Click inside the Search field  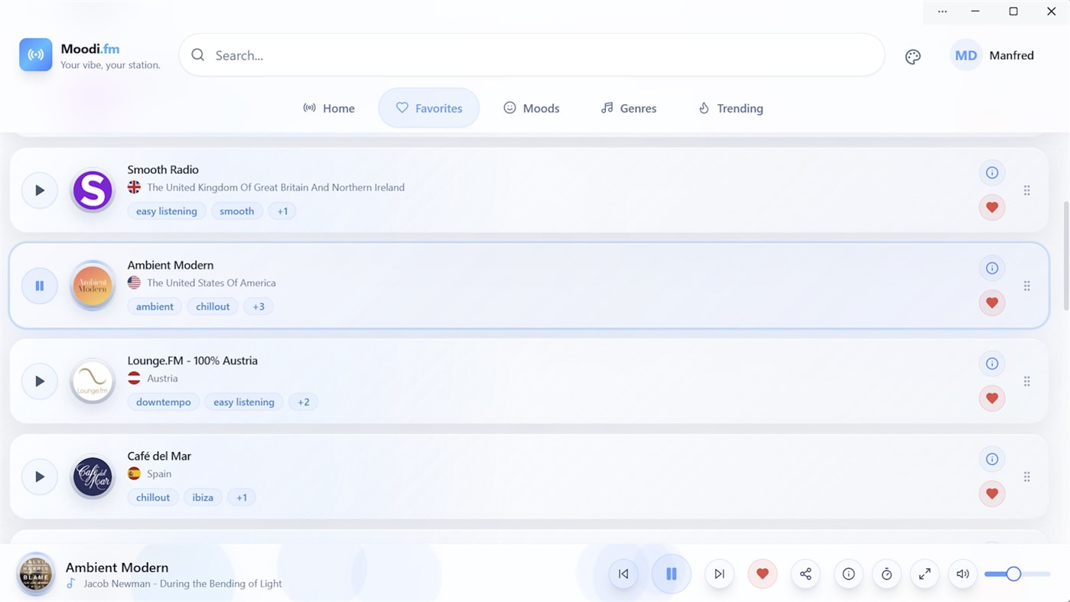(x=532, y=55)
